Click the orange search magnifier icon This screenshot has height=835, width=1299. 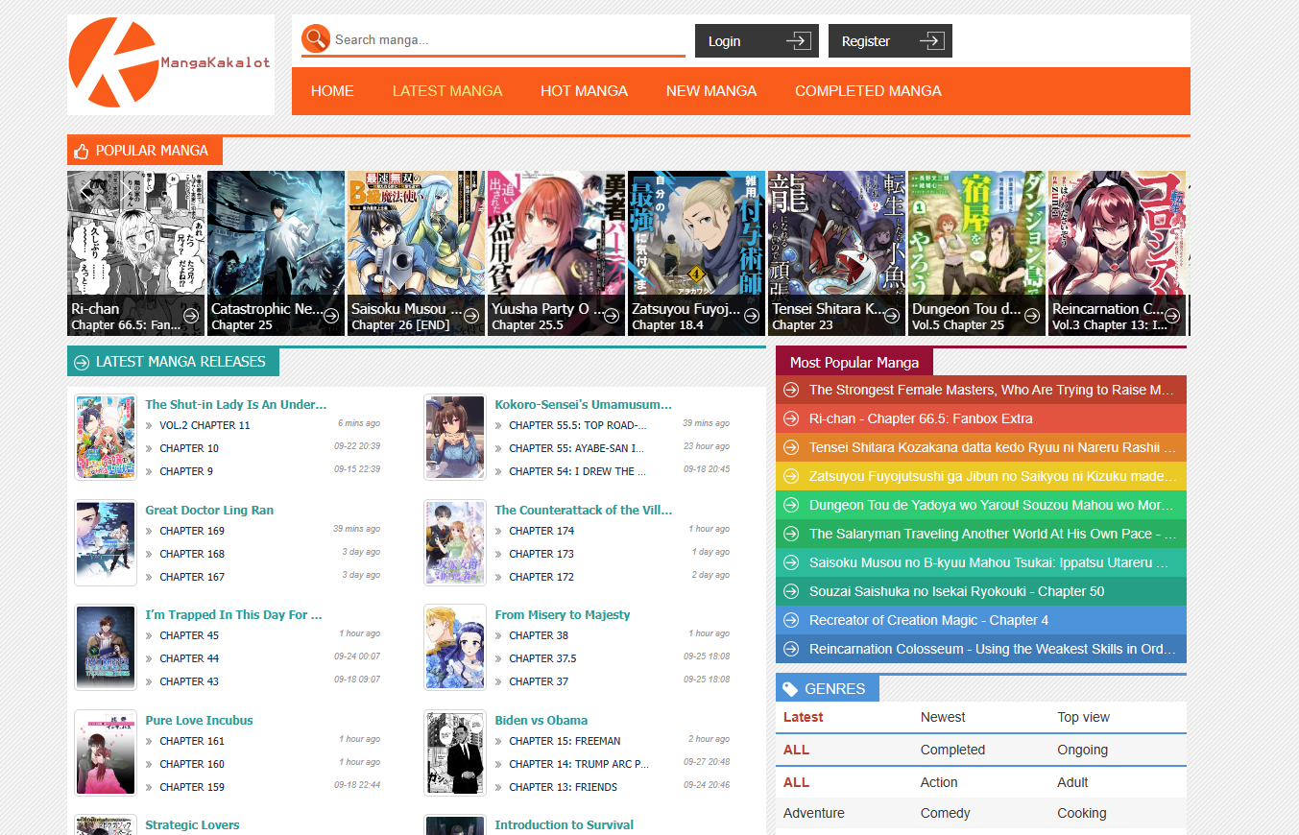coord(315,38)
